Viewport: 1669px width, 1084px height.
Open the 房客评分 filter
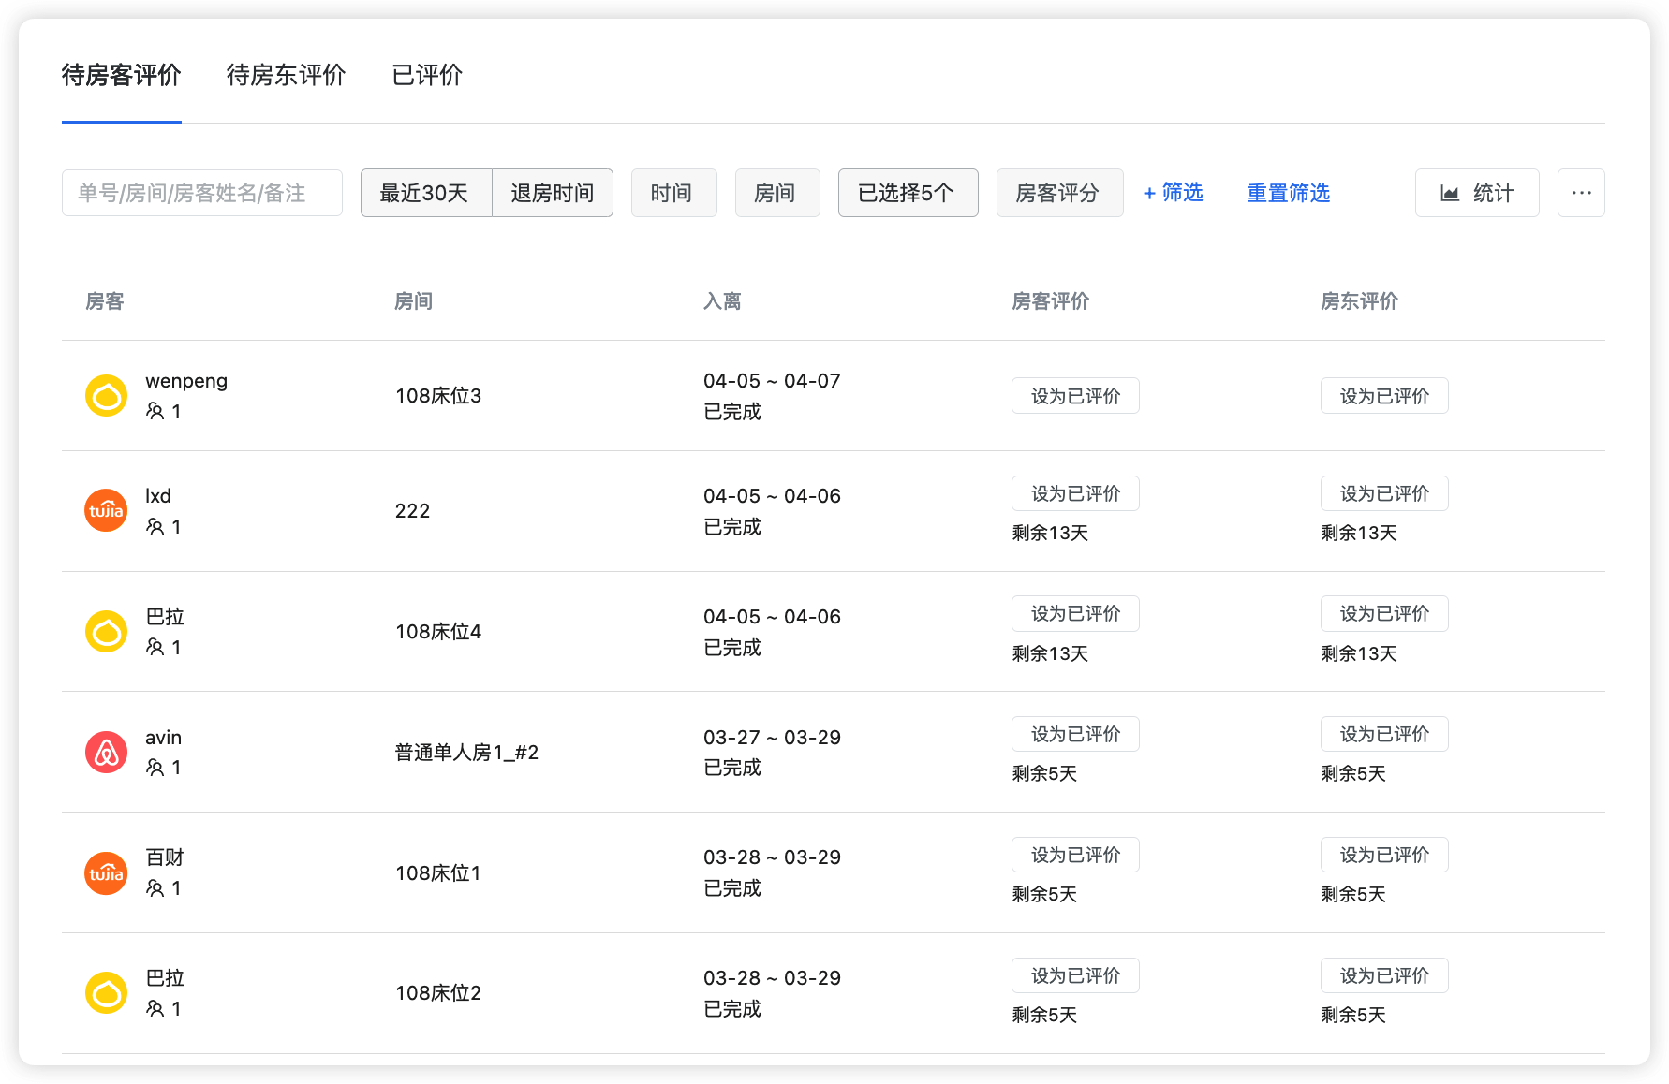pos(1059,193)
